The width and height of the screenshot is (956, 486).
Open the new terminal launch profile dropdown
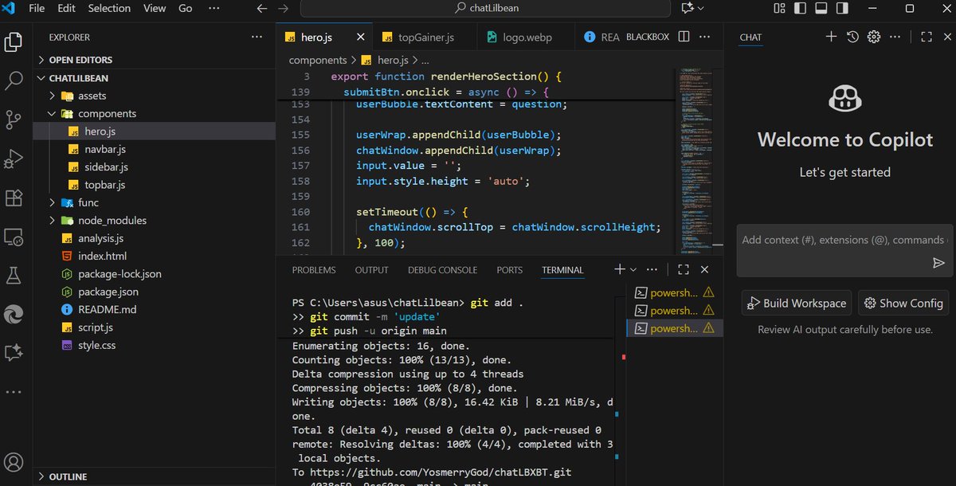[x=633, y=270]
